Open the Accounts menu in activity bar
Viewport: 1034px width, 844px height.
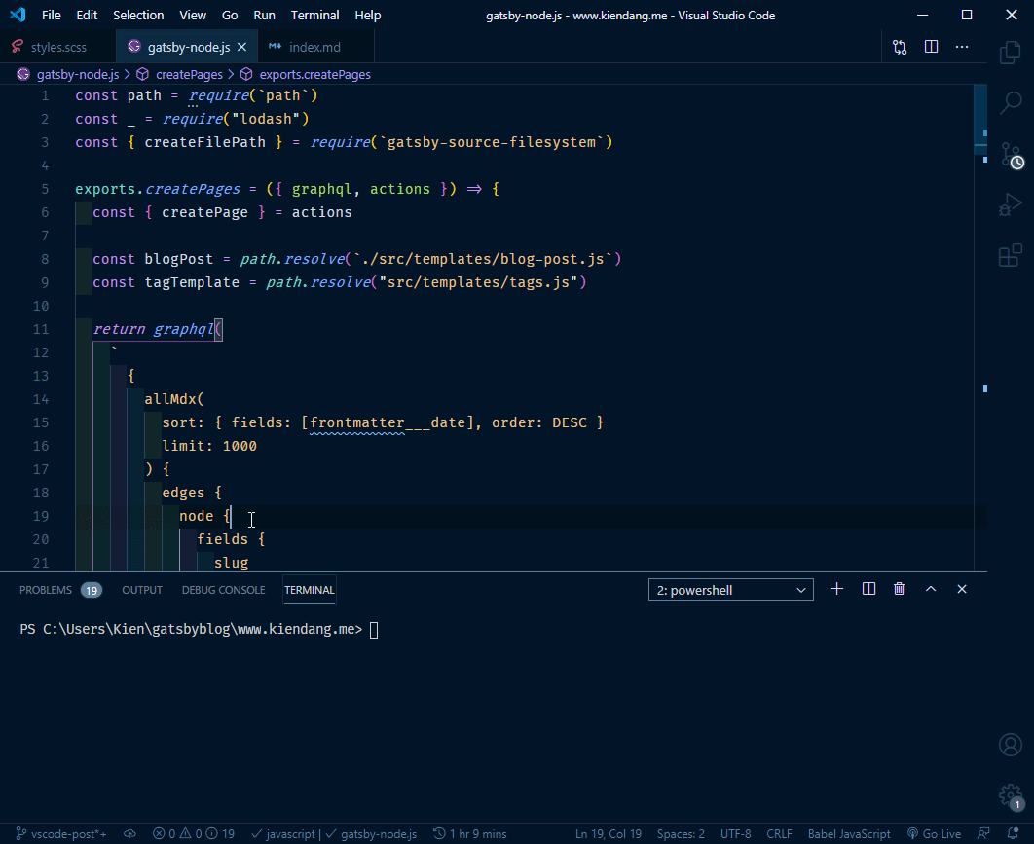tap(1011, 745)
